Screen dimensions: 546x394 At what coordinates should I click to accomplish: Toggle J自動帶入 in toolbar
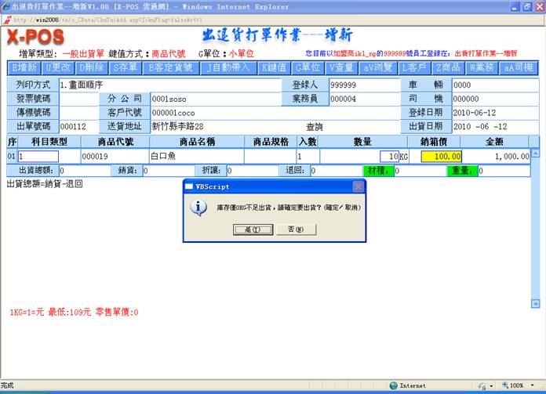(x=229, y=68)
